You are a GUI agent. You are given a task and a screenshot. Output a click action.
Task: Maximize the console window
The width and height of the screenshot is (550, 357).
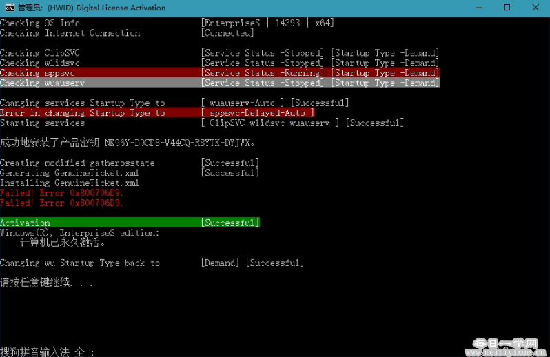(x=507, y=8)
